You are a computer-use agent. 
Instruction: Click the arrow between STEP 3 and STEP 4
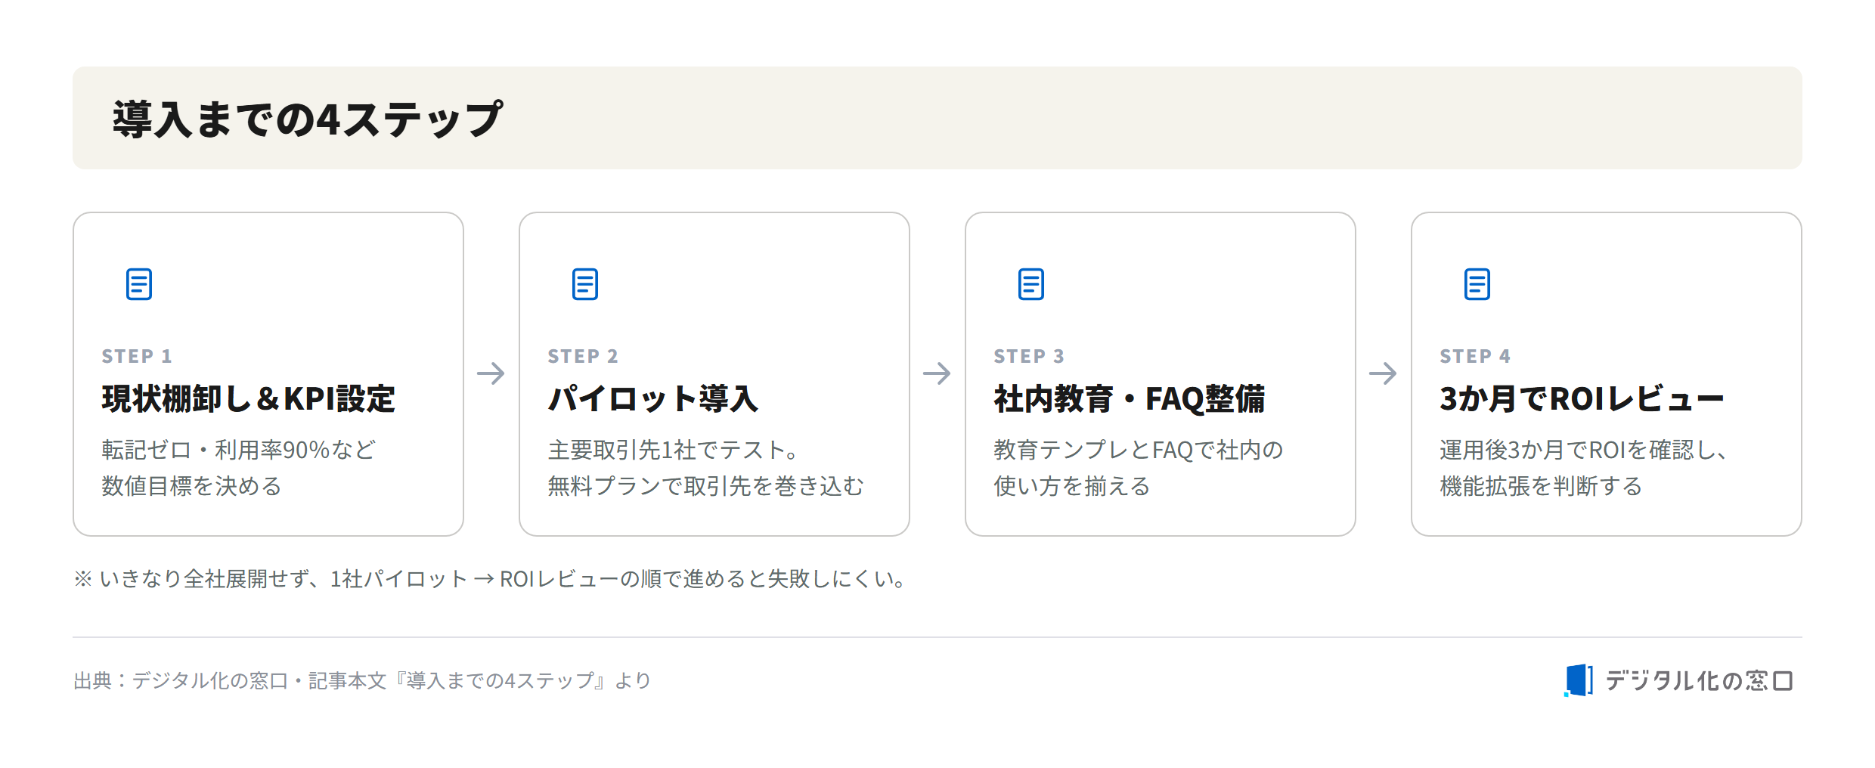pyautogui.click(x=1384, y=373)
